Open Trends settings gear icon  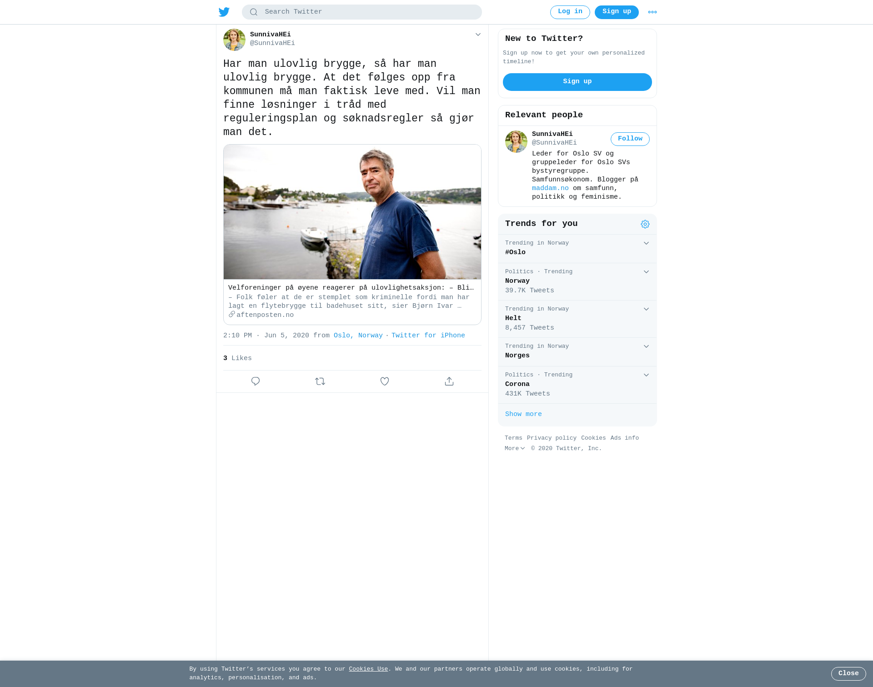pos(645,224)
